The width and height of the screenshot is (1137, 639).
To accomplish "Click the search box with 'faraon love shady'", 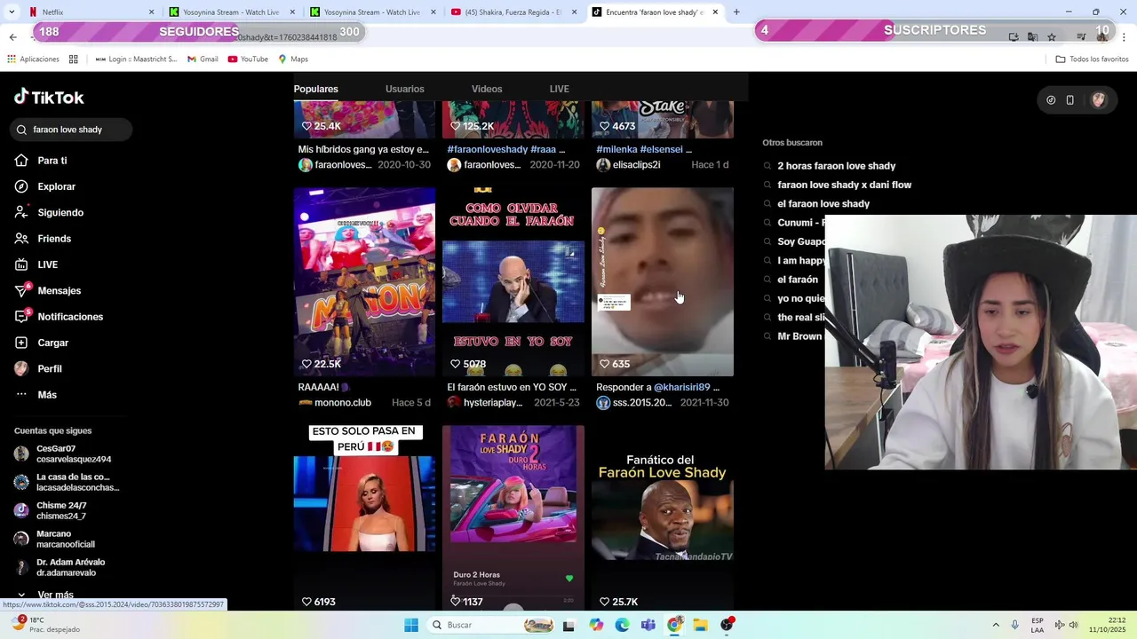I will pyautogui.click(x=71, y=130).
